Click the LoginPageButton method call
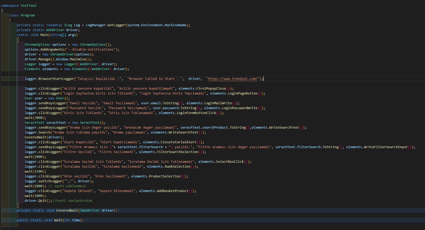 tap(243, 93)
